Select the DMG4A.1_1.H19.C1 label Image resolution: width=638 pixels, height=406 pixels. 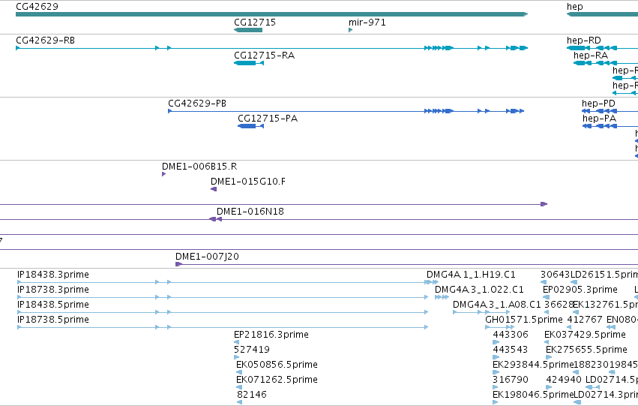click(x=471, y=275)
